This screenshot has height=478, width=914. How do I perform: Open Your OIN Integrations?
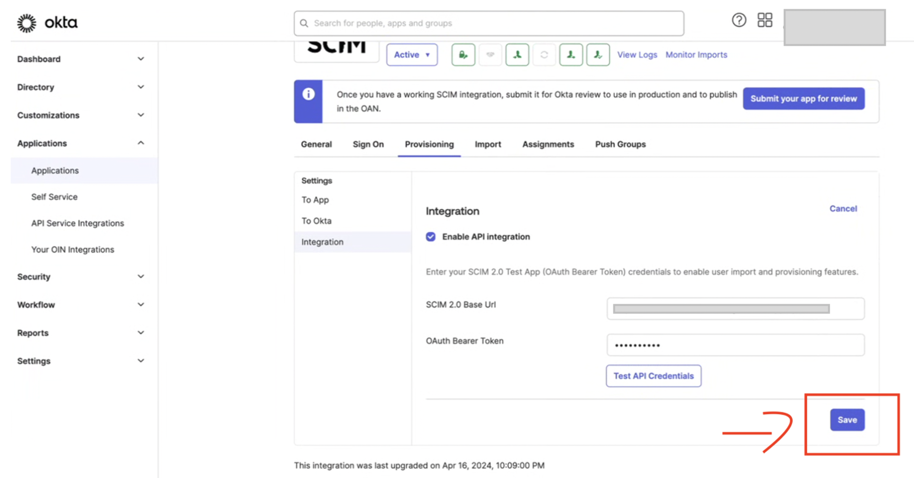[73, 249]
